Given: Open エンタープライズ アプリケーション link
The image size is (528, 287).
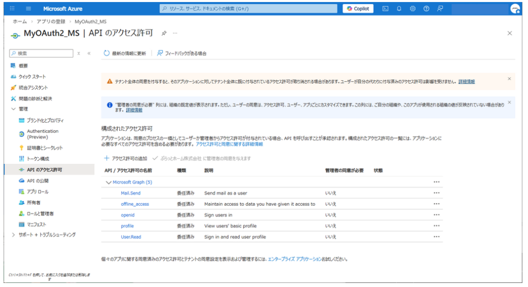Looking at the screenshot, I should point(294,259).
